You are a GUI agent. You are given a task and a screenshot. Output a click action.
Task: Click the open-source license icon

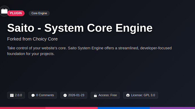(128, 95)
